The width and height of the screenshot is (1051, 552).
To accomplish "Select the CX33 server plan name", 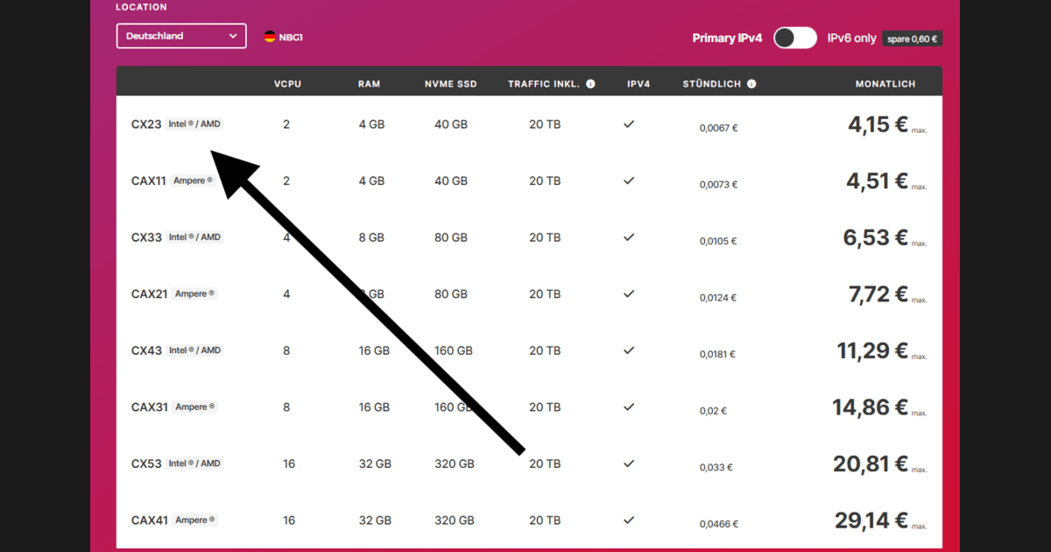I will 146,237.
